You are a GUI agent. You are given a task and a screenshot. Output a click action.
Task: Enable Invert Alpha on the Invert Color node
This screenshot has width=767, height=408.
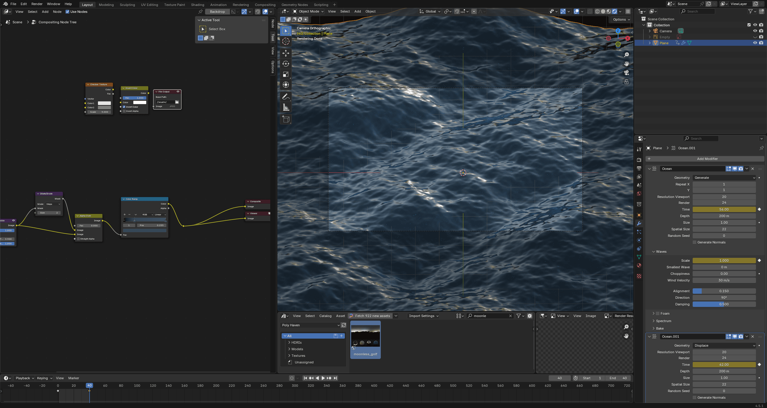pyautogui.click(x=124, y=111)
